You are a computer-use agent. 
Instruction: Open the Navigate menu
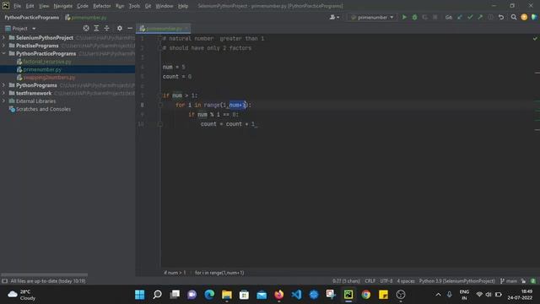coord(63,6)
